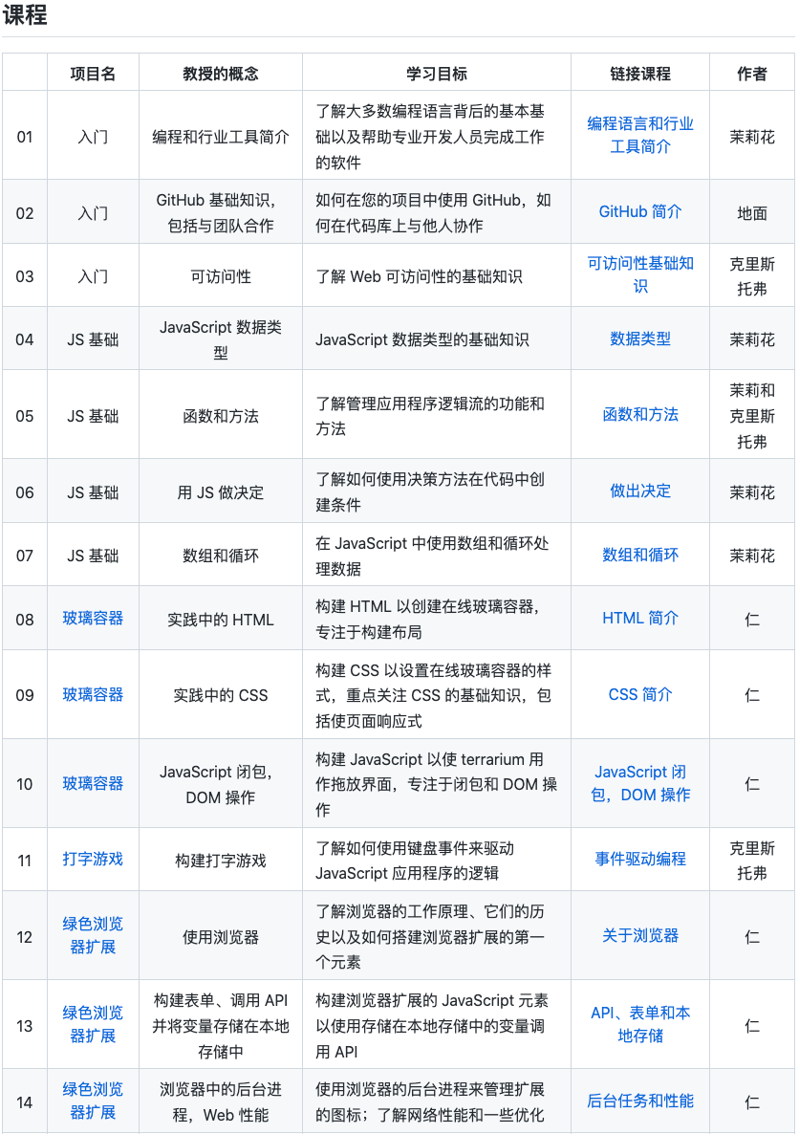Open the 后台任务和性能 lesson link
799x1134 pixels.
pos(640,1101)
